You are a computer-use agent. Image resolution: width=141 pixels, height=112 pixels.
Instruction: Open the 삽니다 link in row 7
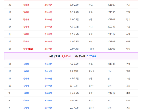(26, 108)
